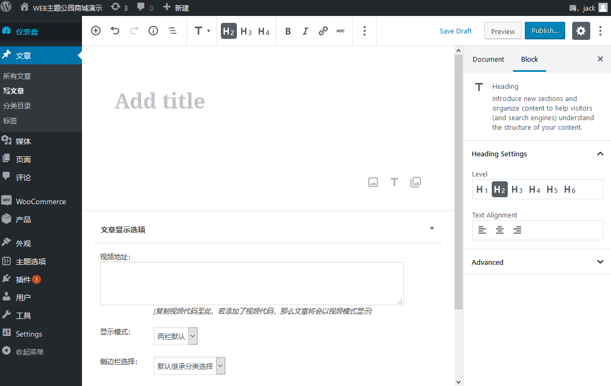Click the undo arrow in editor toolbar

[114, 30]
